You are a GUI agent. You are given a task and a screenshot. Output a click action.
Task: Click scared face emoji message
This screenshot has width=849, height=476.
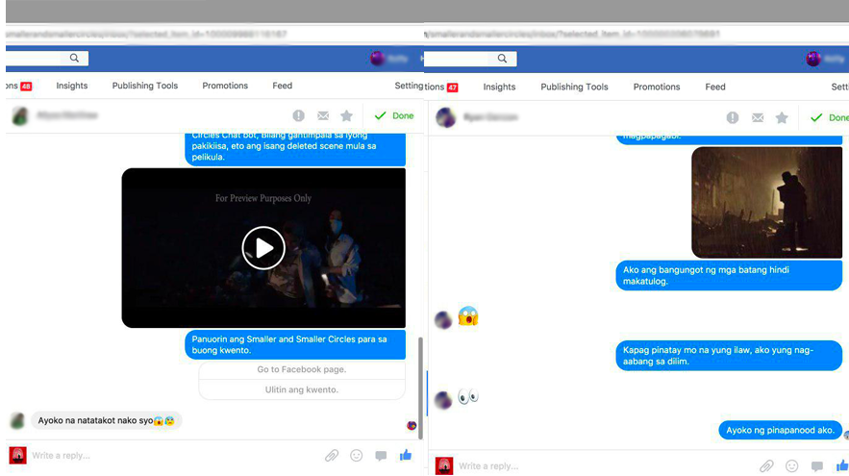pyautogui.click(x=468, y=316)
